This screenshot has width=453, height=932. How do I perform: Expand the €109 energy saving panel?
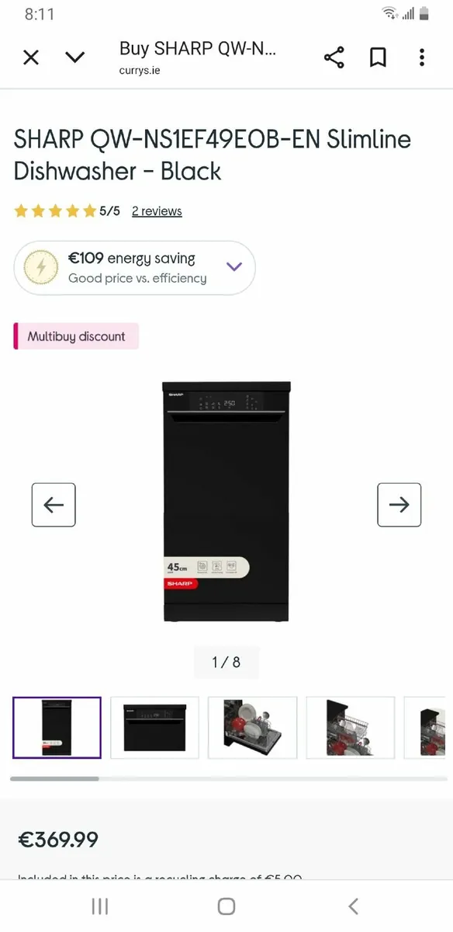pyautogui.click(x=134, y=268)
